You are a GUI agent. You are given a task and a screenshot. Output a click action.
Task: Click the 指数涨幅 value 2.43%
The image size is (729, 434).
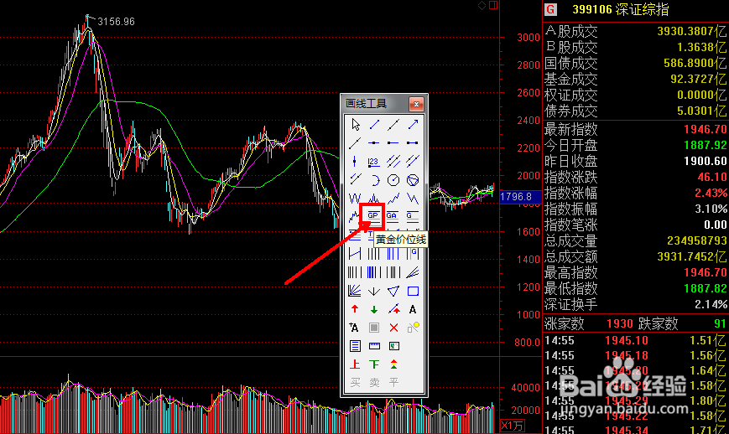pyautogui.click(x=711, y=193)
